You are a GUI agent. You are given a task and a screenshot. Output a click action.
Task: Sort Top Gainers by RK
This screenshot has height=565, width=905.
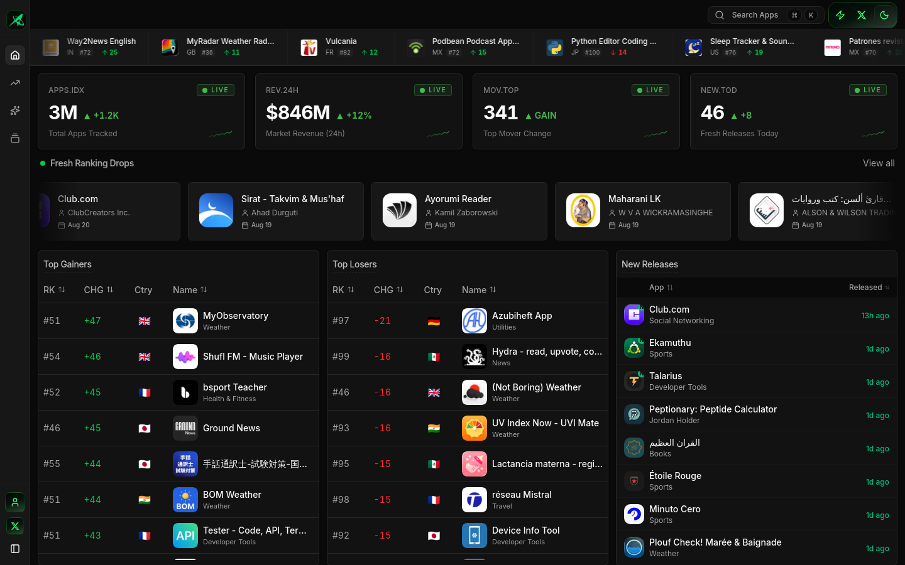(x=54, y=290)
